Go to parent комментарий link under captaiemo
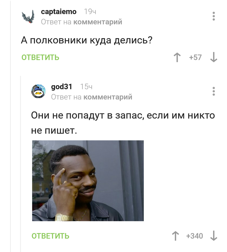Screen dimensions: 227x252 click(98, 22)
